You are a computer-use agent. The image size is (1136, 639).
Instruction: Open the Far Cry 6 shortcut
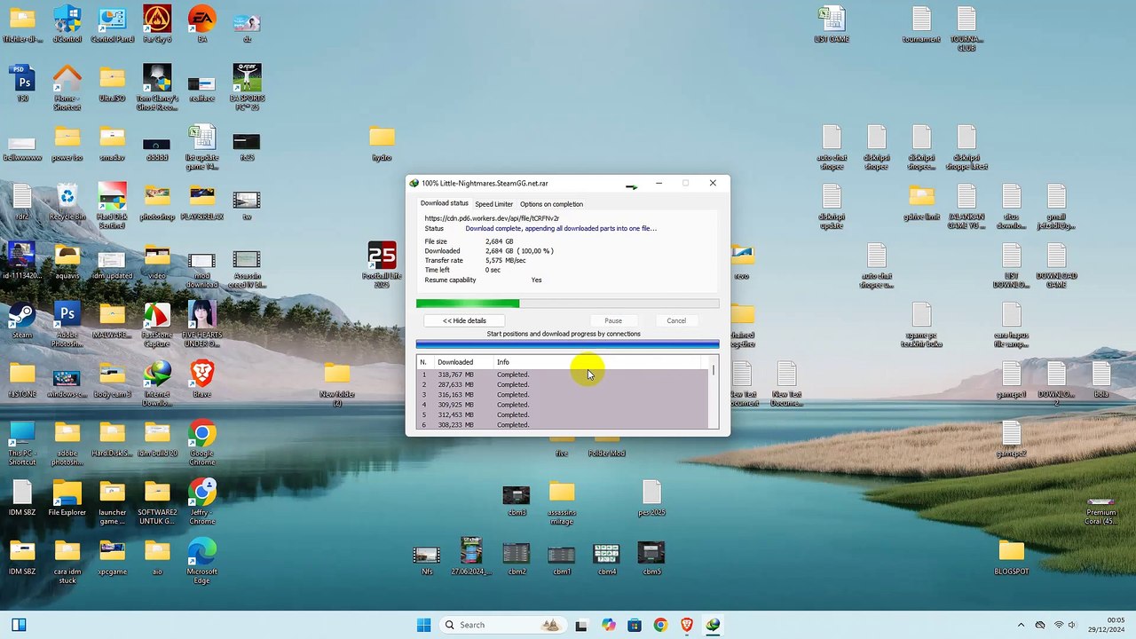tap(157, 25)
